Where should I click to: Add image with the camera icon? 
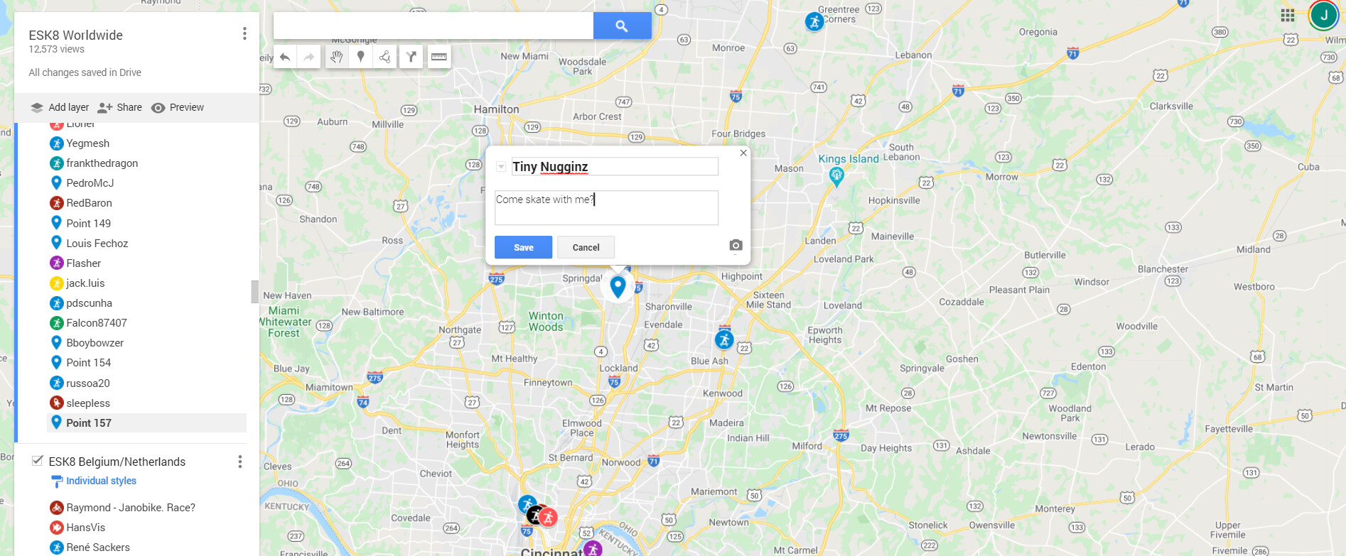pyautogui.click(x=736, y=246)
